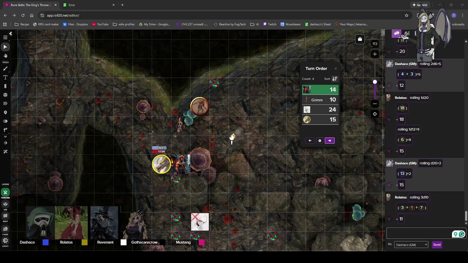468x263 pixels.
Task: Select the Draw brush tool
Action: tap(5, 69)
